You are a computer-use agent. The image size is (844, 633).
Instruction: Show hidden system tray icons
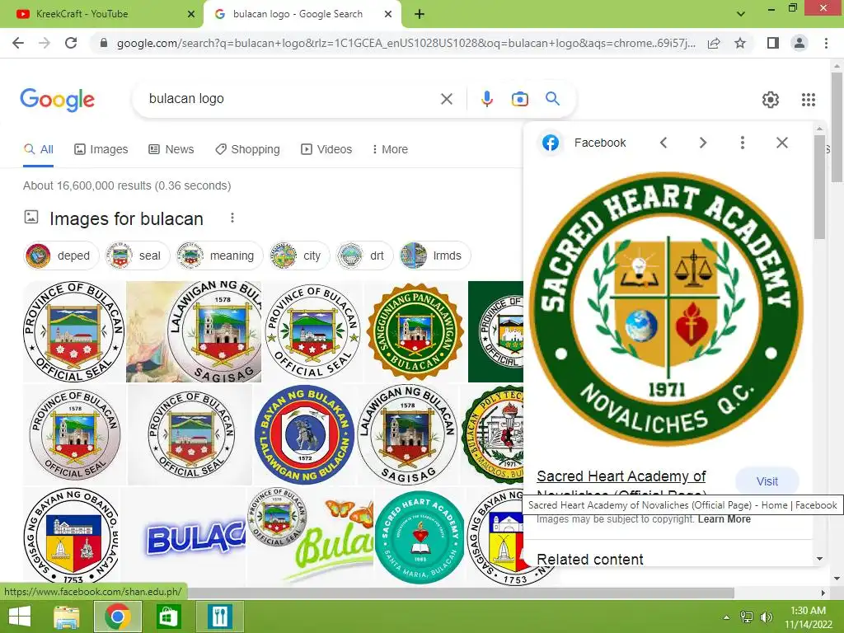coord(727,617)
